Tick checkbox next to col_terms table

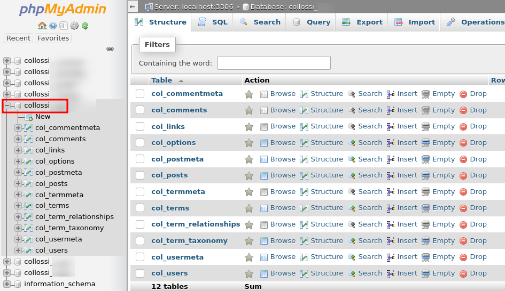pos(140,208)
